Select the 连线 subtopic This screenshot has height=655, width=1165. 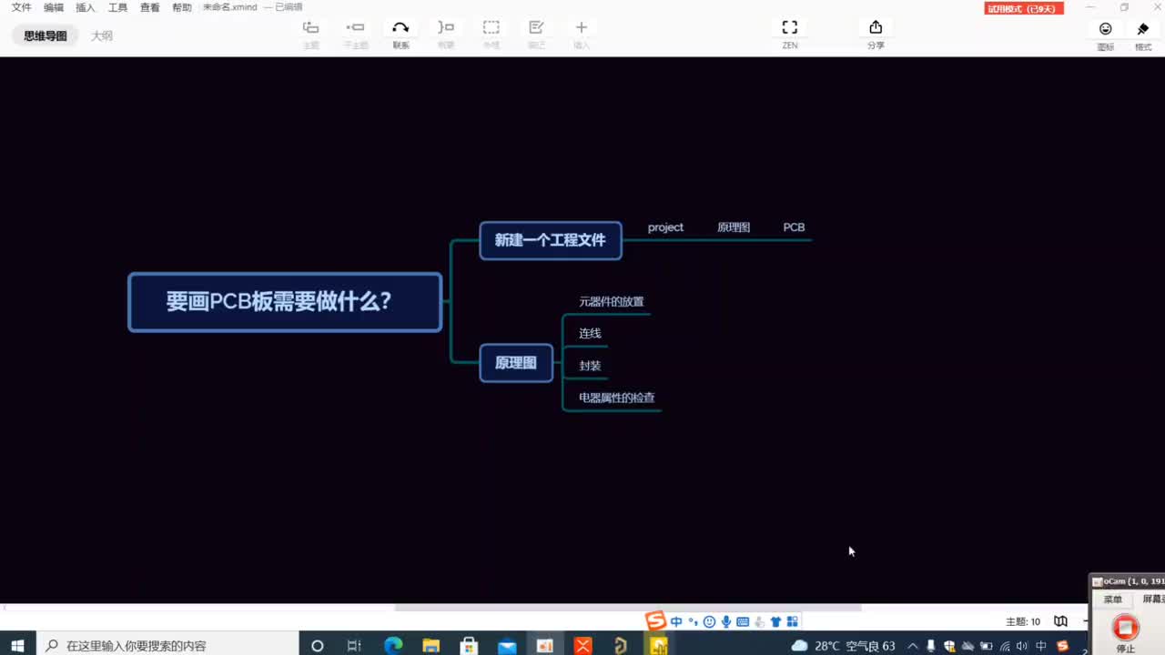tap(590, 333)
